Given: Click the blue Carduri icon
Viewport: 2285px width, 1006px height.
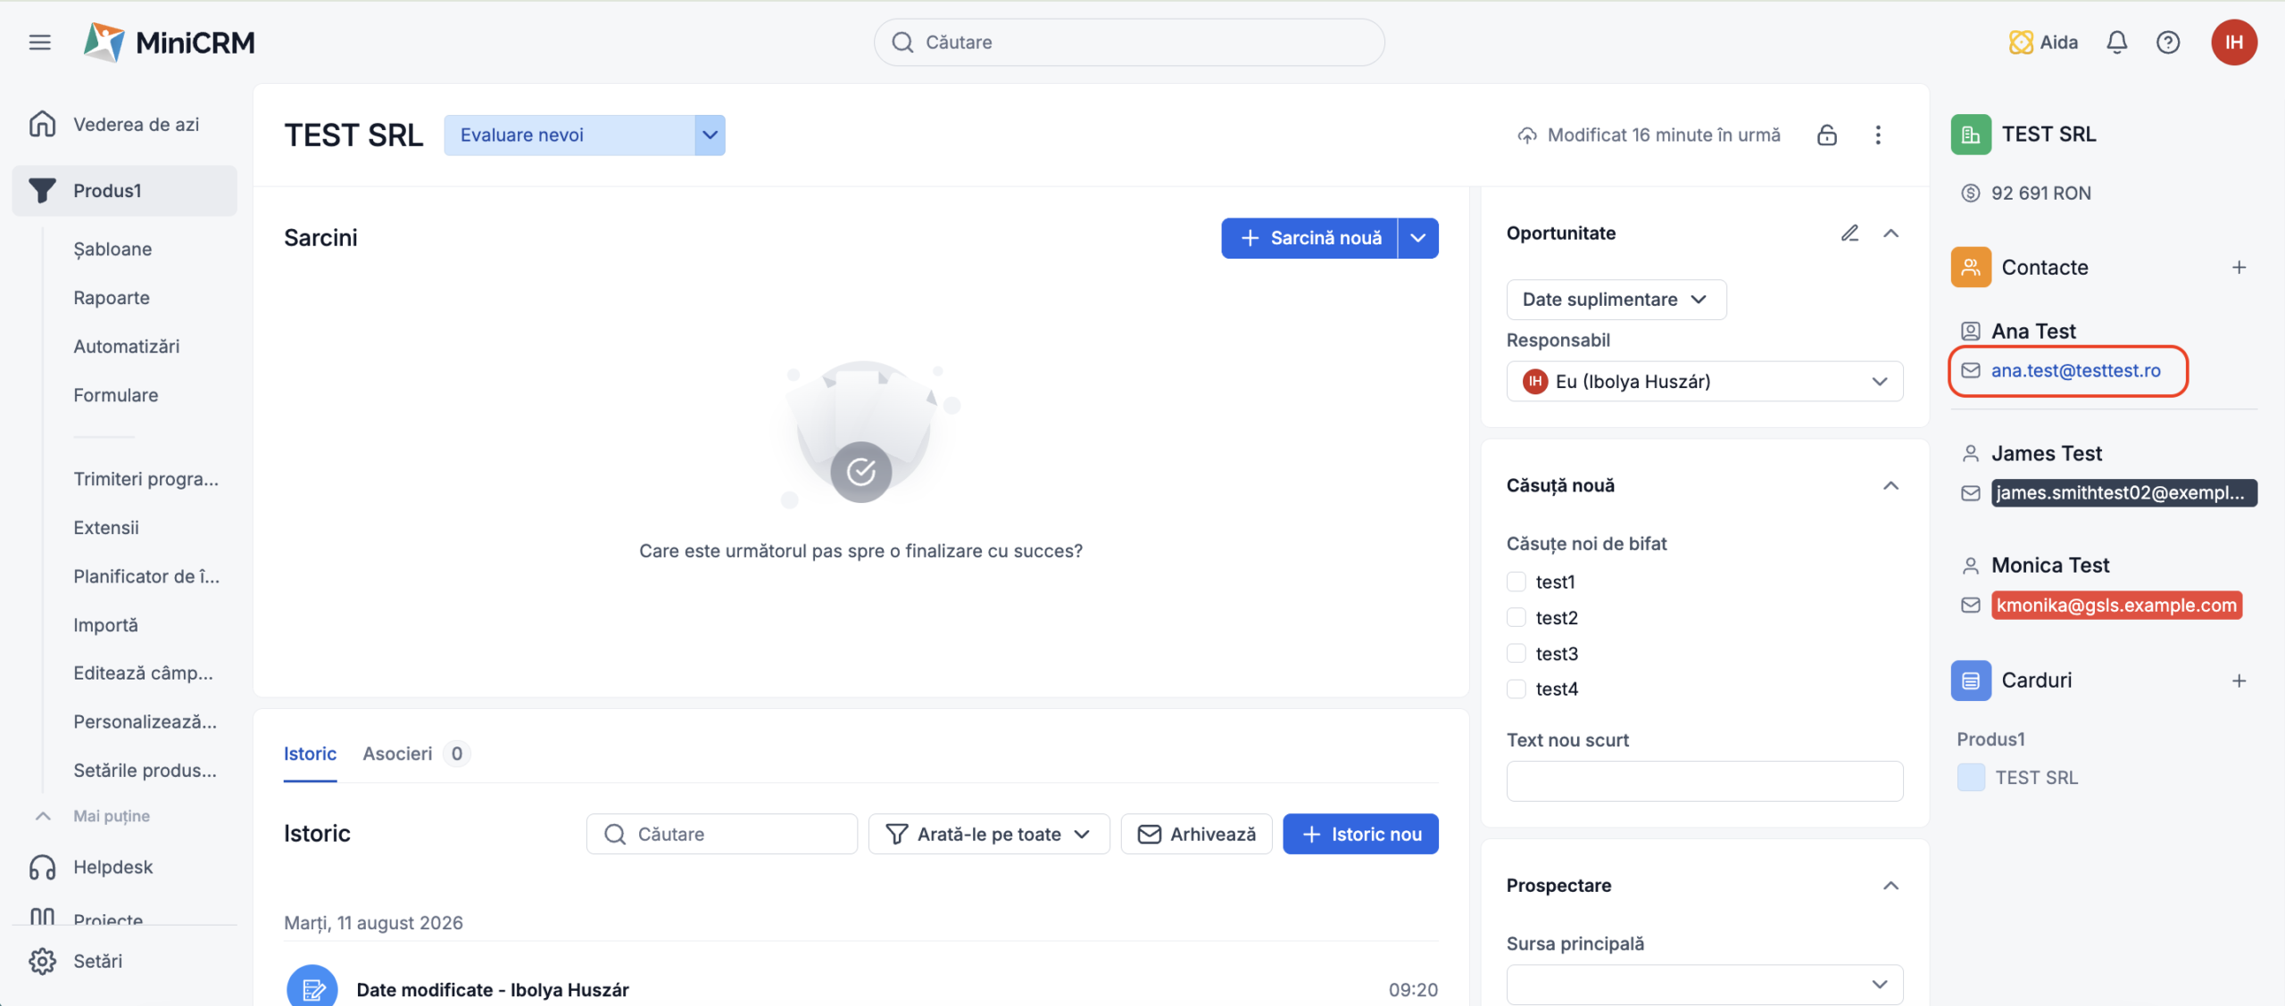Looking at the screenshot, I should coord(1971,680).
